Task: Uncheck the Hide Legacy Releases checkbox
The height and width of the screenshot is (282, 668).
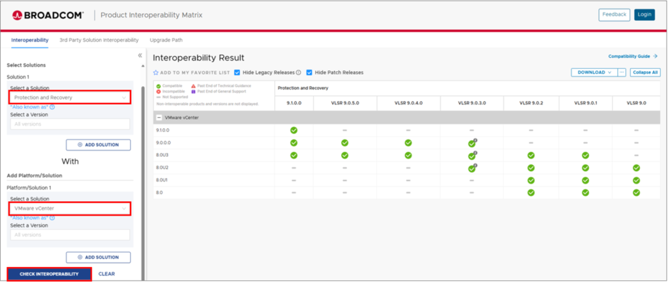Action: (237, 72)
